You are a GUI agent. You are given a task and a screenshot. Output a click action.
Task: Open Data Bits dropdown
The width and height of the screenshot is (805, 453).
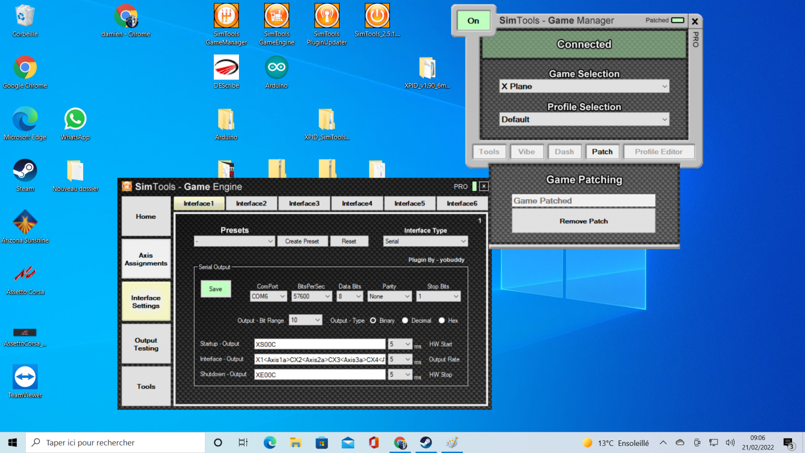pyautogui.click(x=350, y=296)
